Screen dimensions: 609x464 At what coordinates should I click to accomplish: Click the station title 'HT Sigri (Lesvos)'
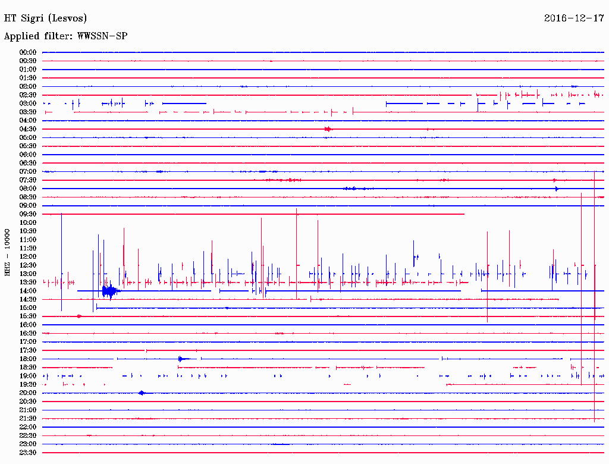[45, 18]
